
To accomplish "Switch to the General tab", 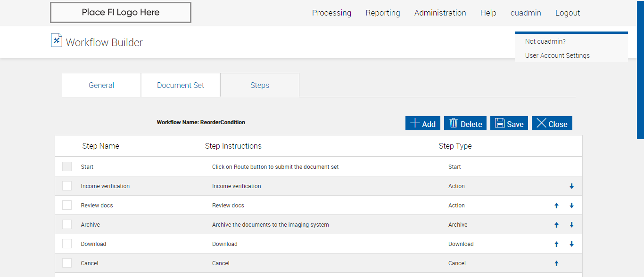I will click(101, 85).
